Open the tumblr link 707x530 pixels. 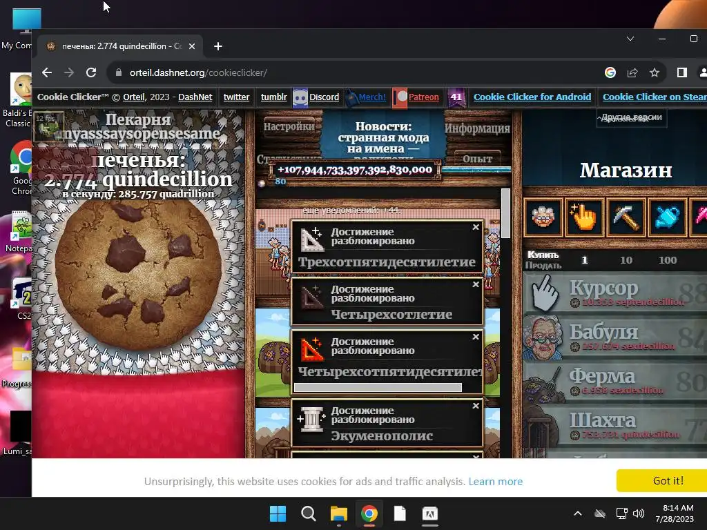[x=273, y=97]
